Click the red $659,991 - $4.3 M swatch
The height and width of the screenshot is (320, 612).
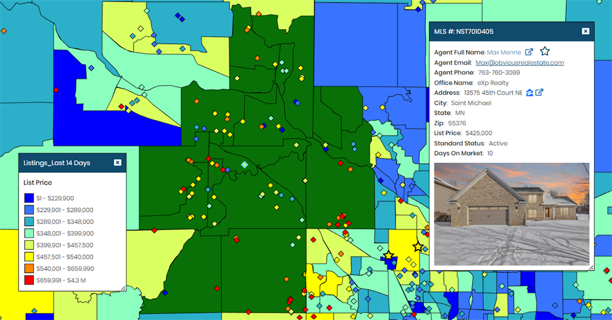click(29, 280)
